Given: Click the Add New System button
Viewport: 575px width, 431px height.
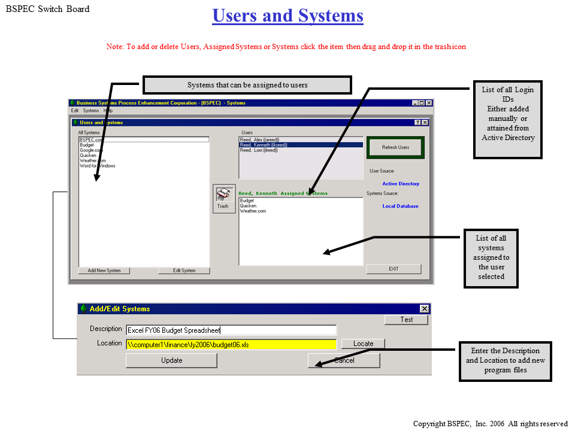Looking at the screenshot, I should click(x=104, y=271).
